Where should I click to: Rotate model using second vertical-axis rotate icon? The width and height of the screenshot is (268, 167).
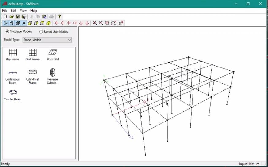click(75, 23)
